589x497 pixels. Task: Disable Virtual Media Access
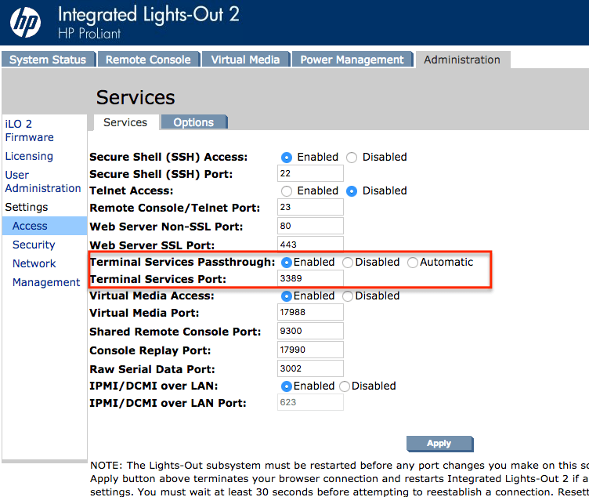[348, 296]
